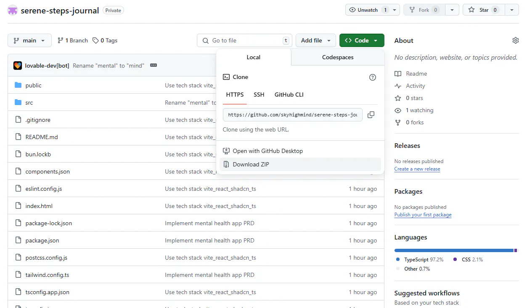527x308 pixels.
Task: Click the package-lock.json file icon
Action: point(18,223)
